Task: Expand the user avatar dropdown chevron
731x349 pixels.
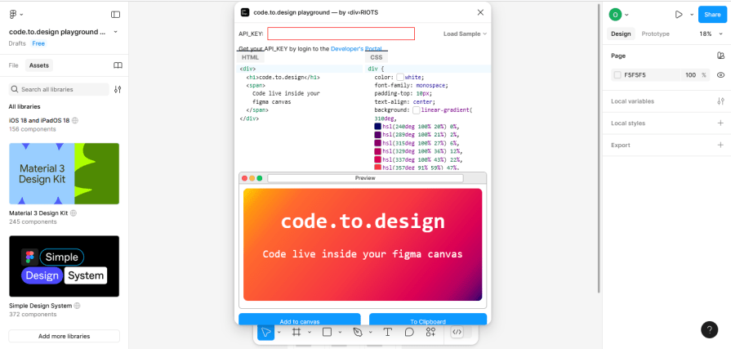Action: click(626, 15)
